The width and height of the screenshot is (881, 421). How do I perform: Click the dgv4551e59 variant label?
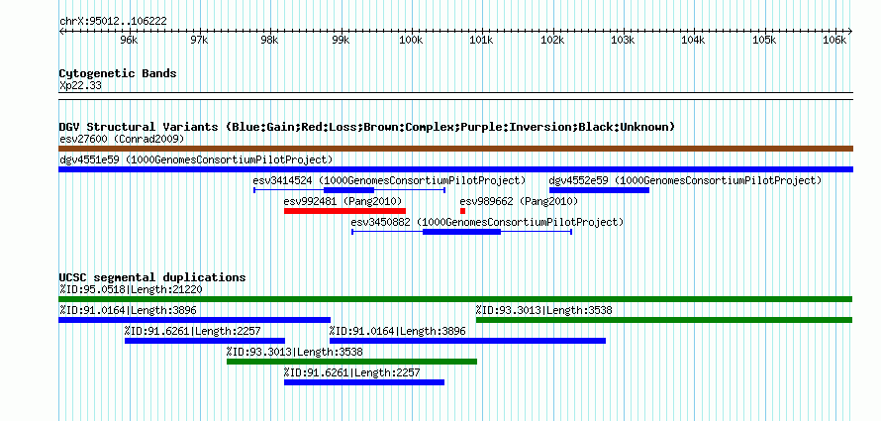pyautogui.click(x=196, y=159)
